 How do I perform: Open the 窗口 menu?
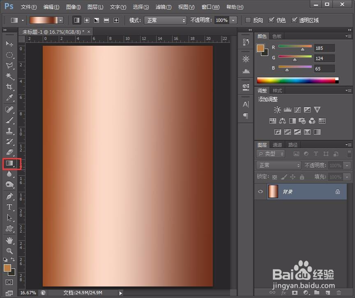click(210, 7)
